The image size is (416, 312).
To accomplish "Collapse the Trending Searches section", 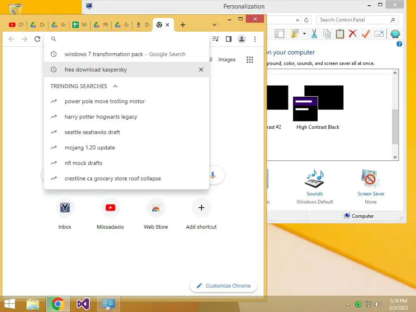I will pos(115,86).
